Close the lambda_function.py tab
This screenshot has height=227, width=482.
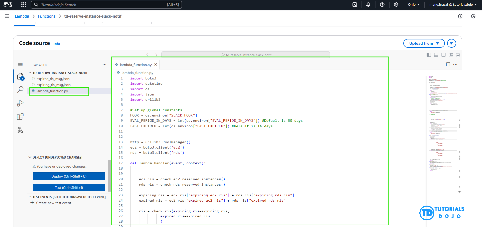[x=156, y=65]
